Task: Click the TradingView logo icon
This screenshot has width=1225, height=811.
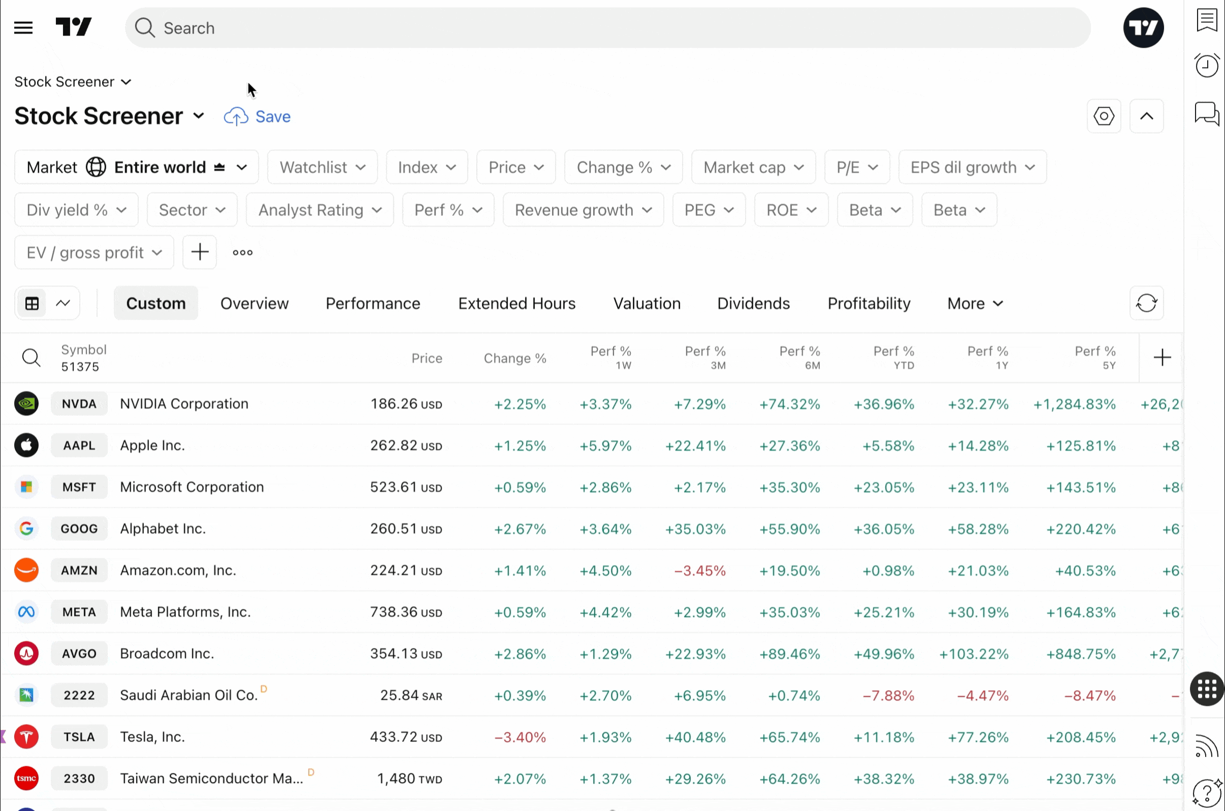Action: [74, 27]
